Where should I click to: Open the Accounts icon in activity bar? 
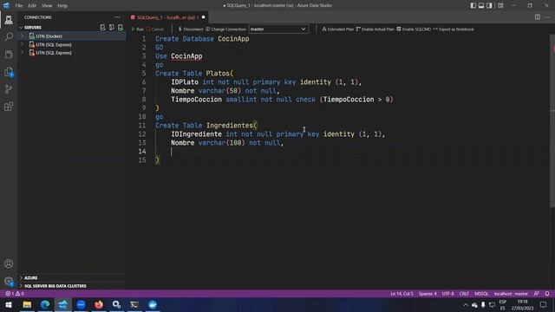pyautogui.click(x=9, y=263)
